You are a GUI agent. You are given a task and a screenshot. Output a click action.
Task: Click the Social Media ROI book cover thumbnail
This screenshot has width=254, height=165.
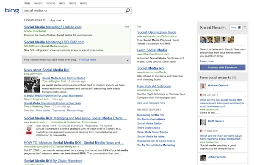click(29, 130)
